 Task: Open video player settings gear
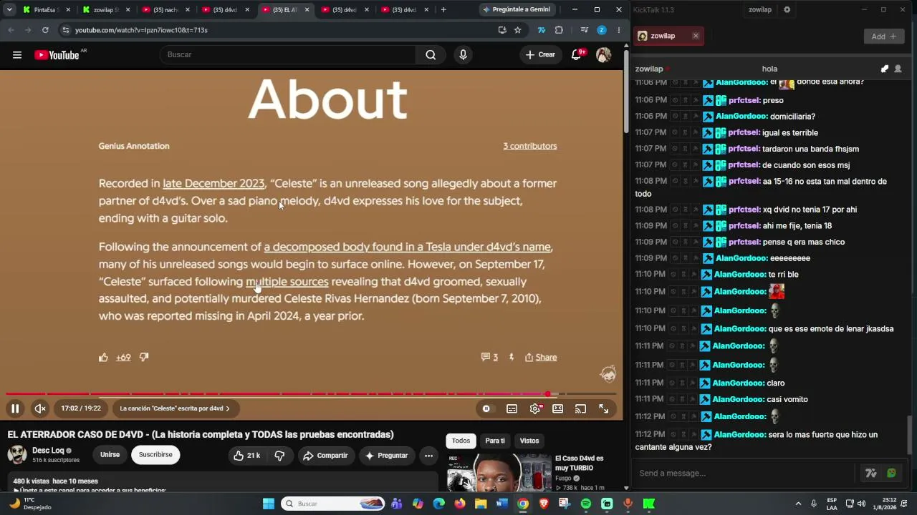click(x=535, y=408)
